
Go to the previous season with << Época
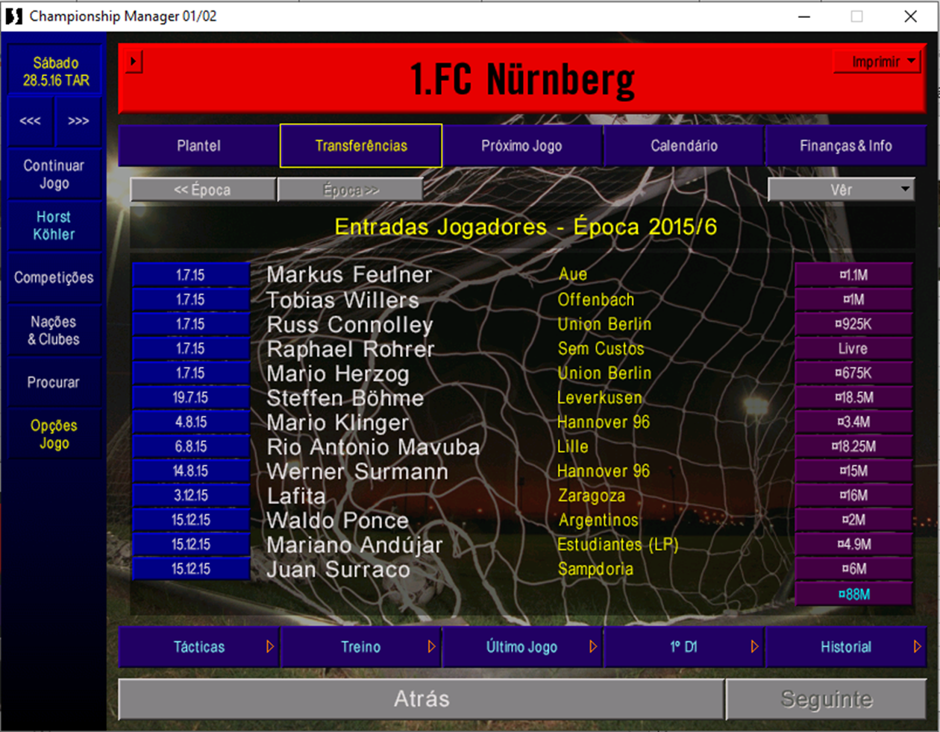[x=203, y=190]
